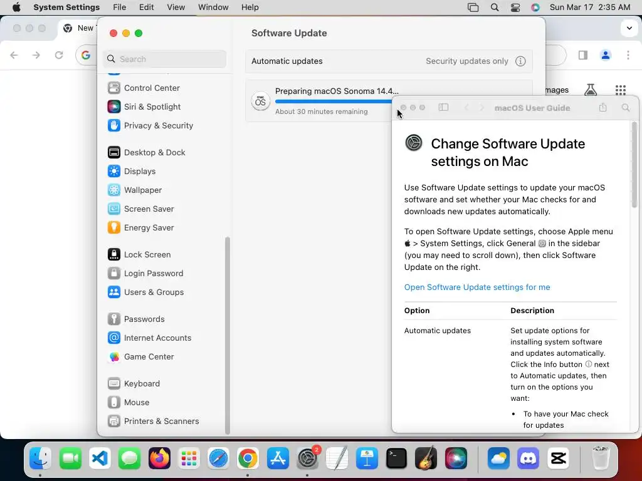The width and height of the screenshot is (642, 481).
Task: Open GarageBand from the Dock
Action: point(426,458)
